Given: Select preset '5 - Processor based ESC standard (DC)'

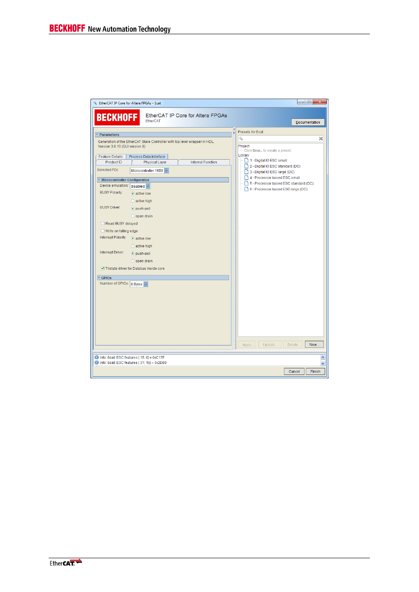Looking at the screenshot, I should coord(282,183).
